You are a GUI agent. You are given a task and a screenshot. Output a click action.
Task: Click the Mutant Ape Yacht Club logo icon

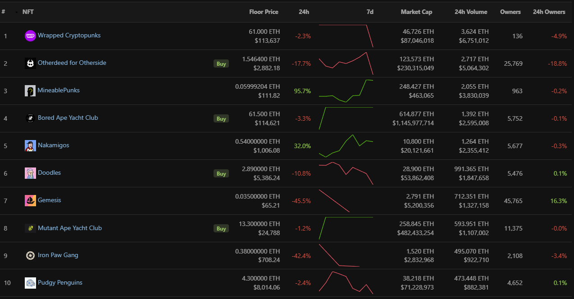pyautogui.click(x=30, y=228)
